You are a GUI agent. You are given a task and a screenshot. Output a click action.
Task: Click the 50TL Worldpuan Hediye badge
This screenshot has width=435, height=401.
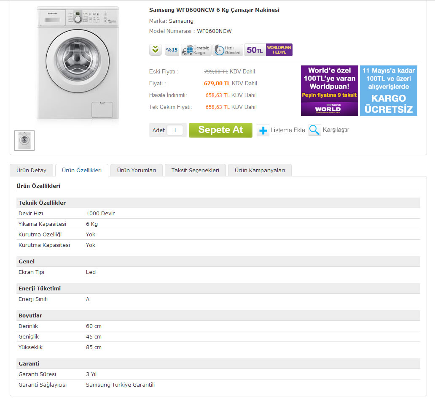pos(269,50)
